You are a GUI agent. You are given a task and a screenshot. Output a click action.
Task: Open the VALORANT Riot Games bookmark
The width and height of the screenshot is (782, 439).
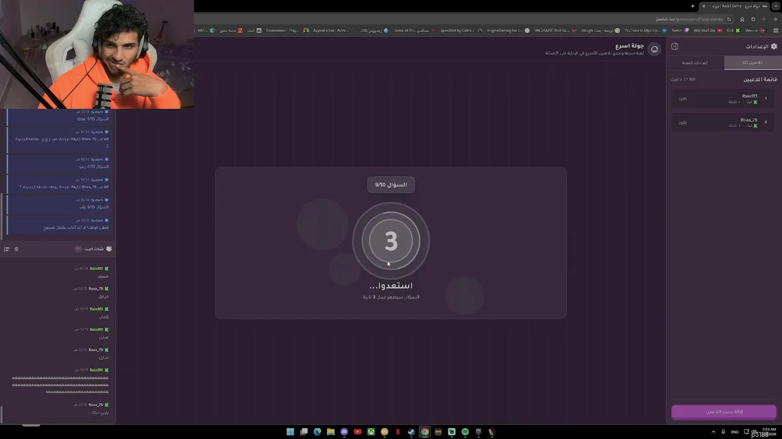coord(555,30)
